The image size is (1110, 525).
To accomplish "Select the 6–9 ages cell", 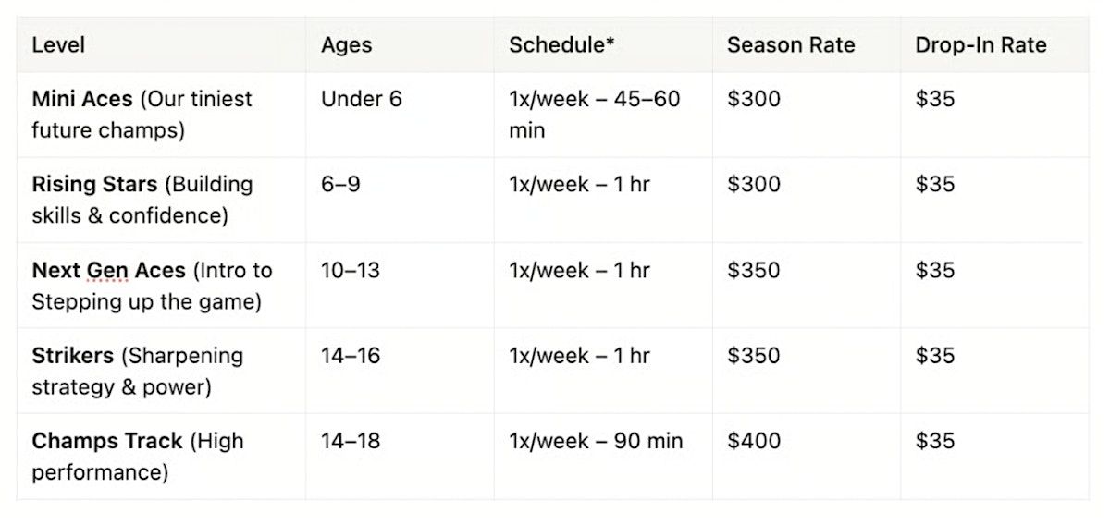I will point(340,185).
